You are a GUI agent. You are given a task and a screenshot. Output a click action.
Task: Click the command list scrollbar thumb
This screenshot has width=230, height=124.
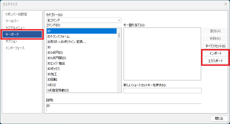pos(119,35)
